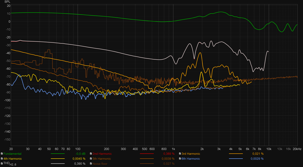Click the Noise floor legend label
Screen dimensions: 303x167
(100, 164)
